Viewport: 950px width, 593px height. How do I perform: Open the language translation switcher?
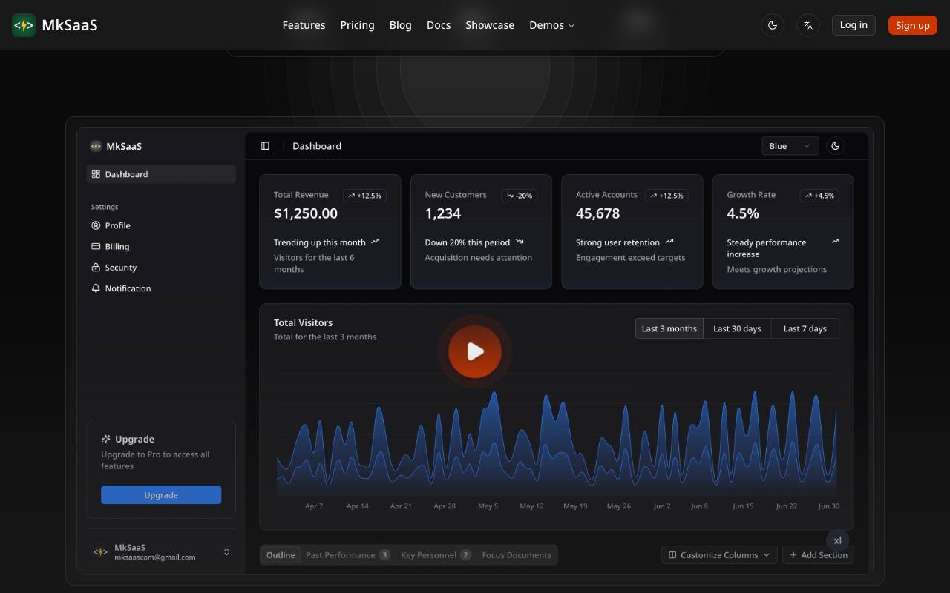(x=808, y=25)
